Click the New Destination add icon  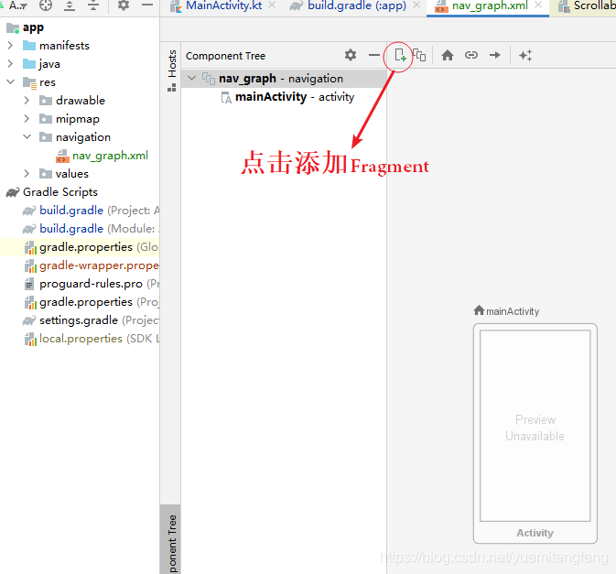coord(400,56)
